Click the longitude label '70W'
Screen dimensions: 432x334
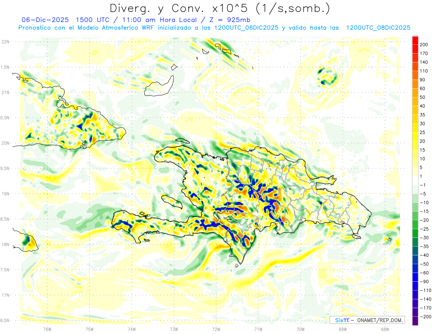coord(301,329)
